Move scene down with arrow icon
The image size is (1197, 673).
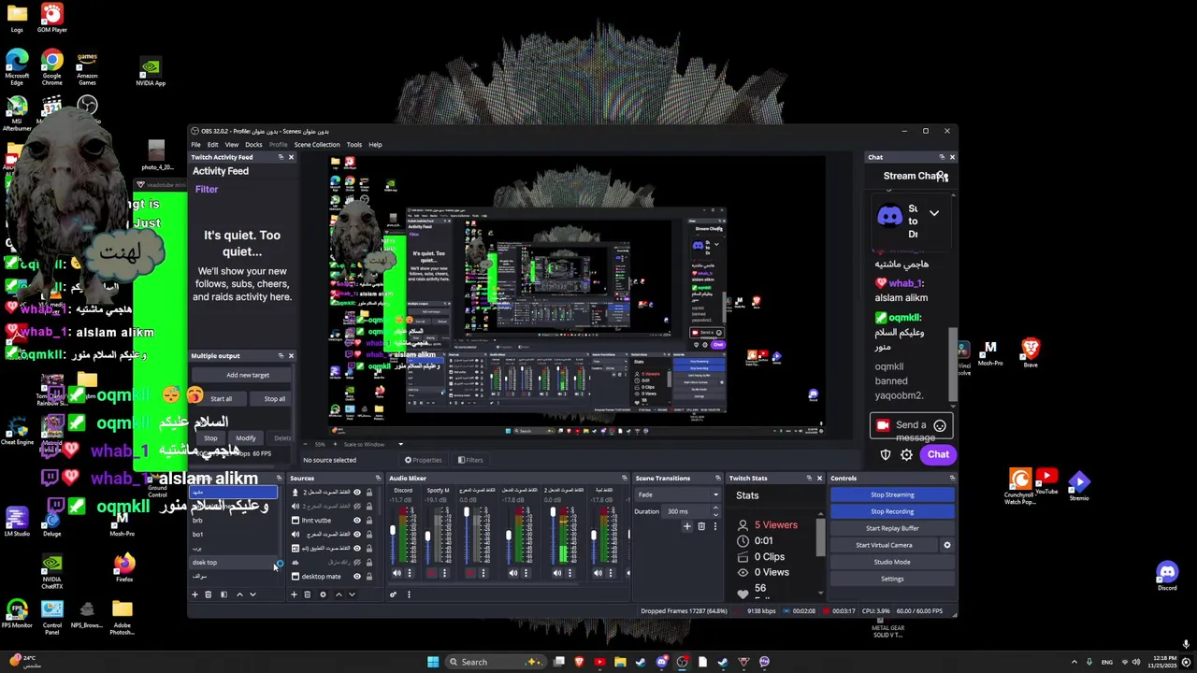coord(252,594)
